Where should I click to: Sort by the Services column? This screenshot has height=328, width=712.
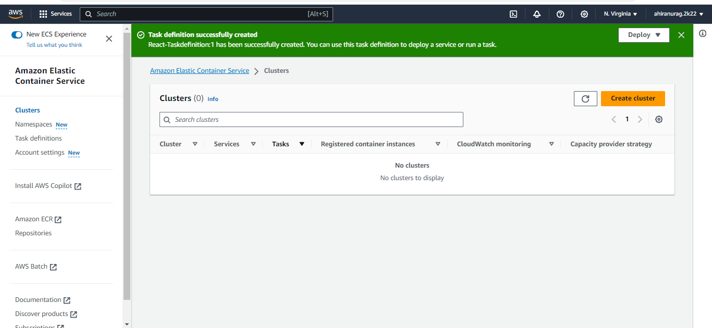click(x=253, y=144)
